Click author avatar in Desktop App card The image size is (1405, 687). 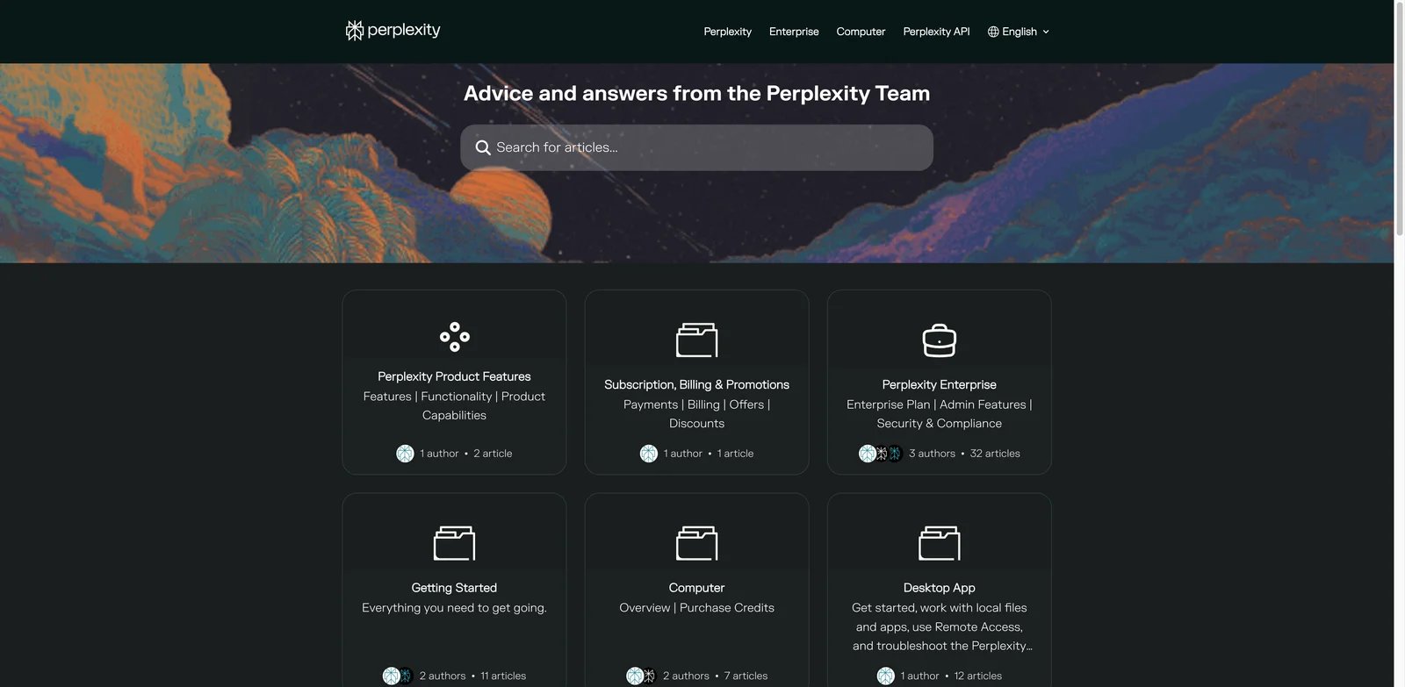point(886,676)
